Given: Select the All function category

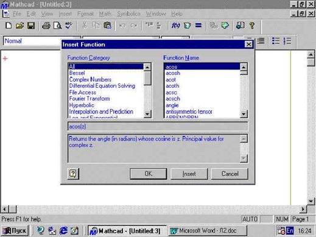Looking at the screenshot, I should pos(106,66).
